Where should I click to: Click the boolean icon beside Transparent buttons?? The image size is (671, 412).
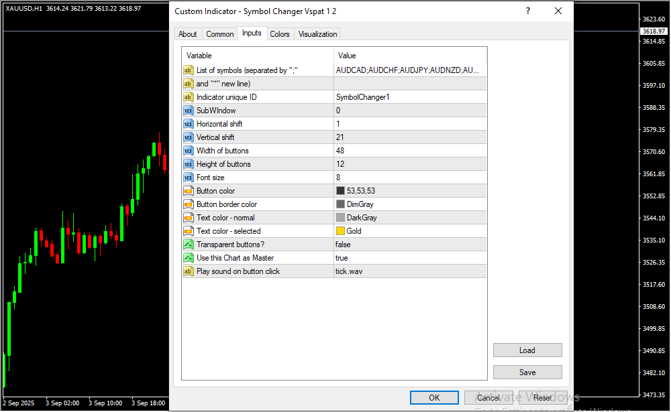pos(188,245)
